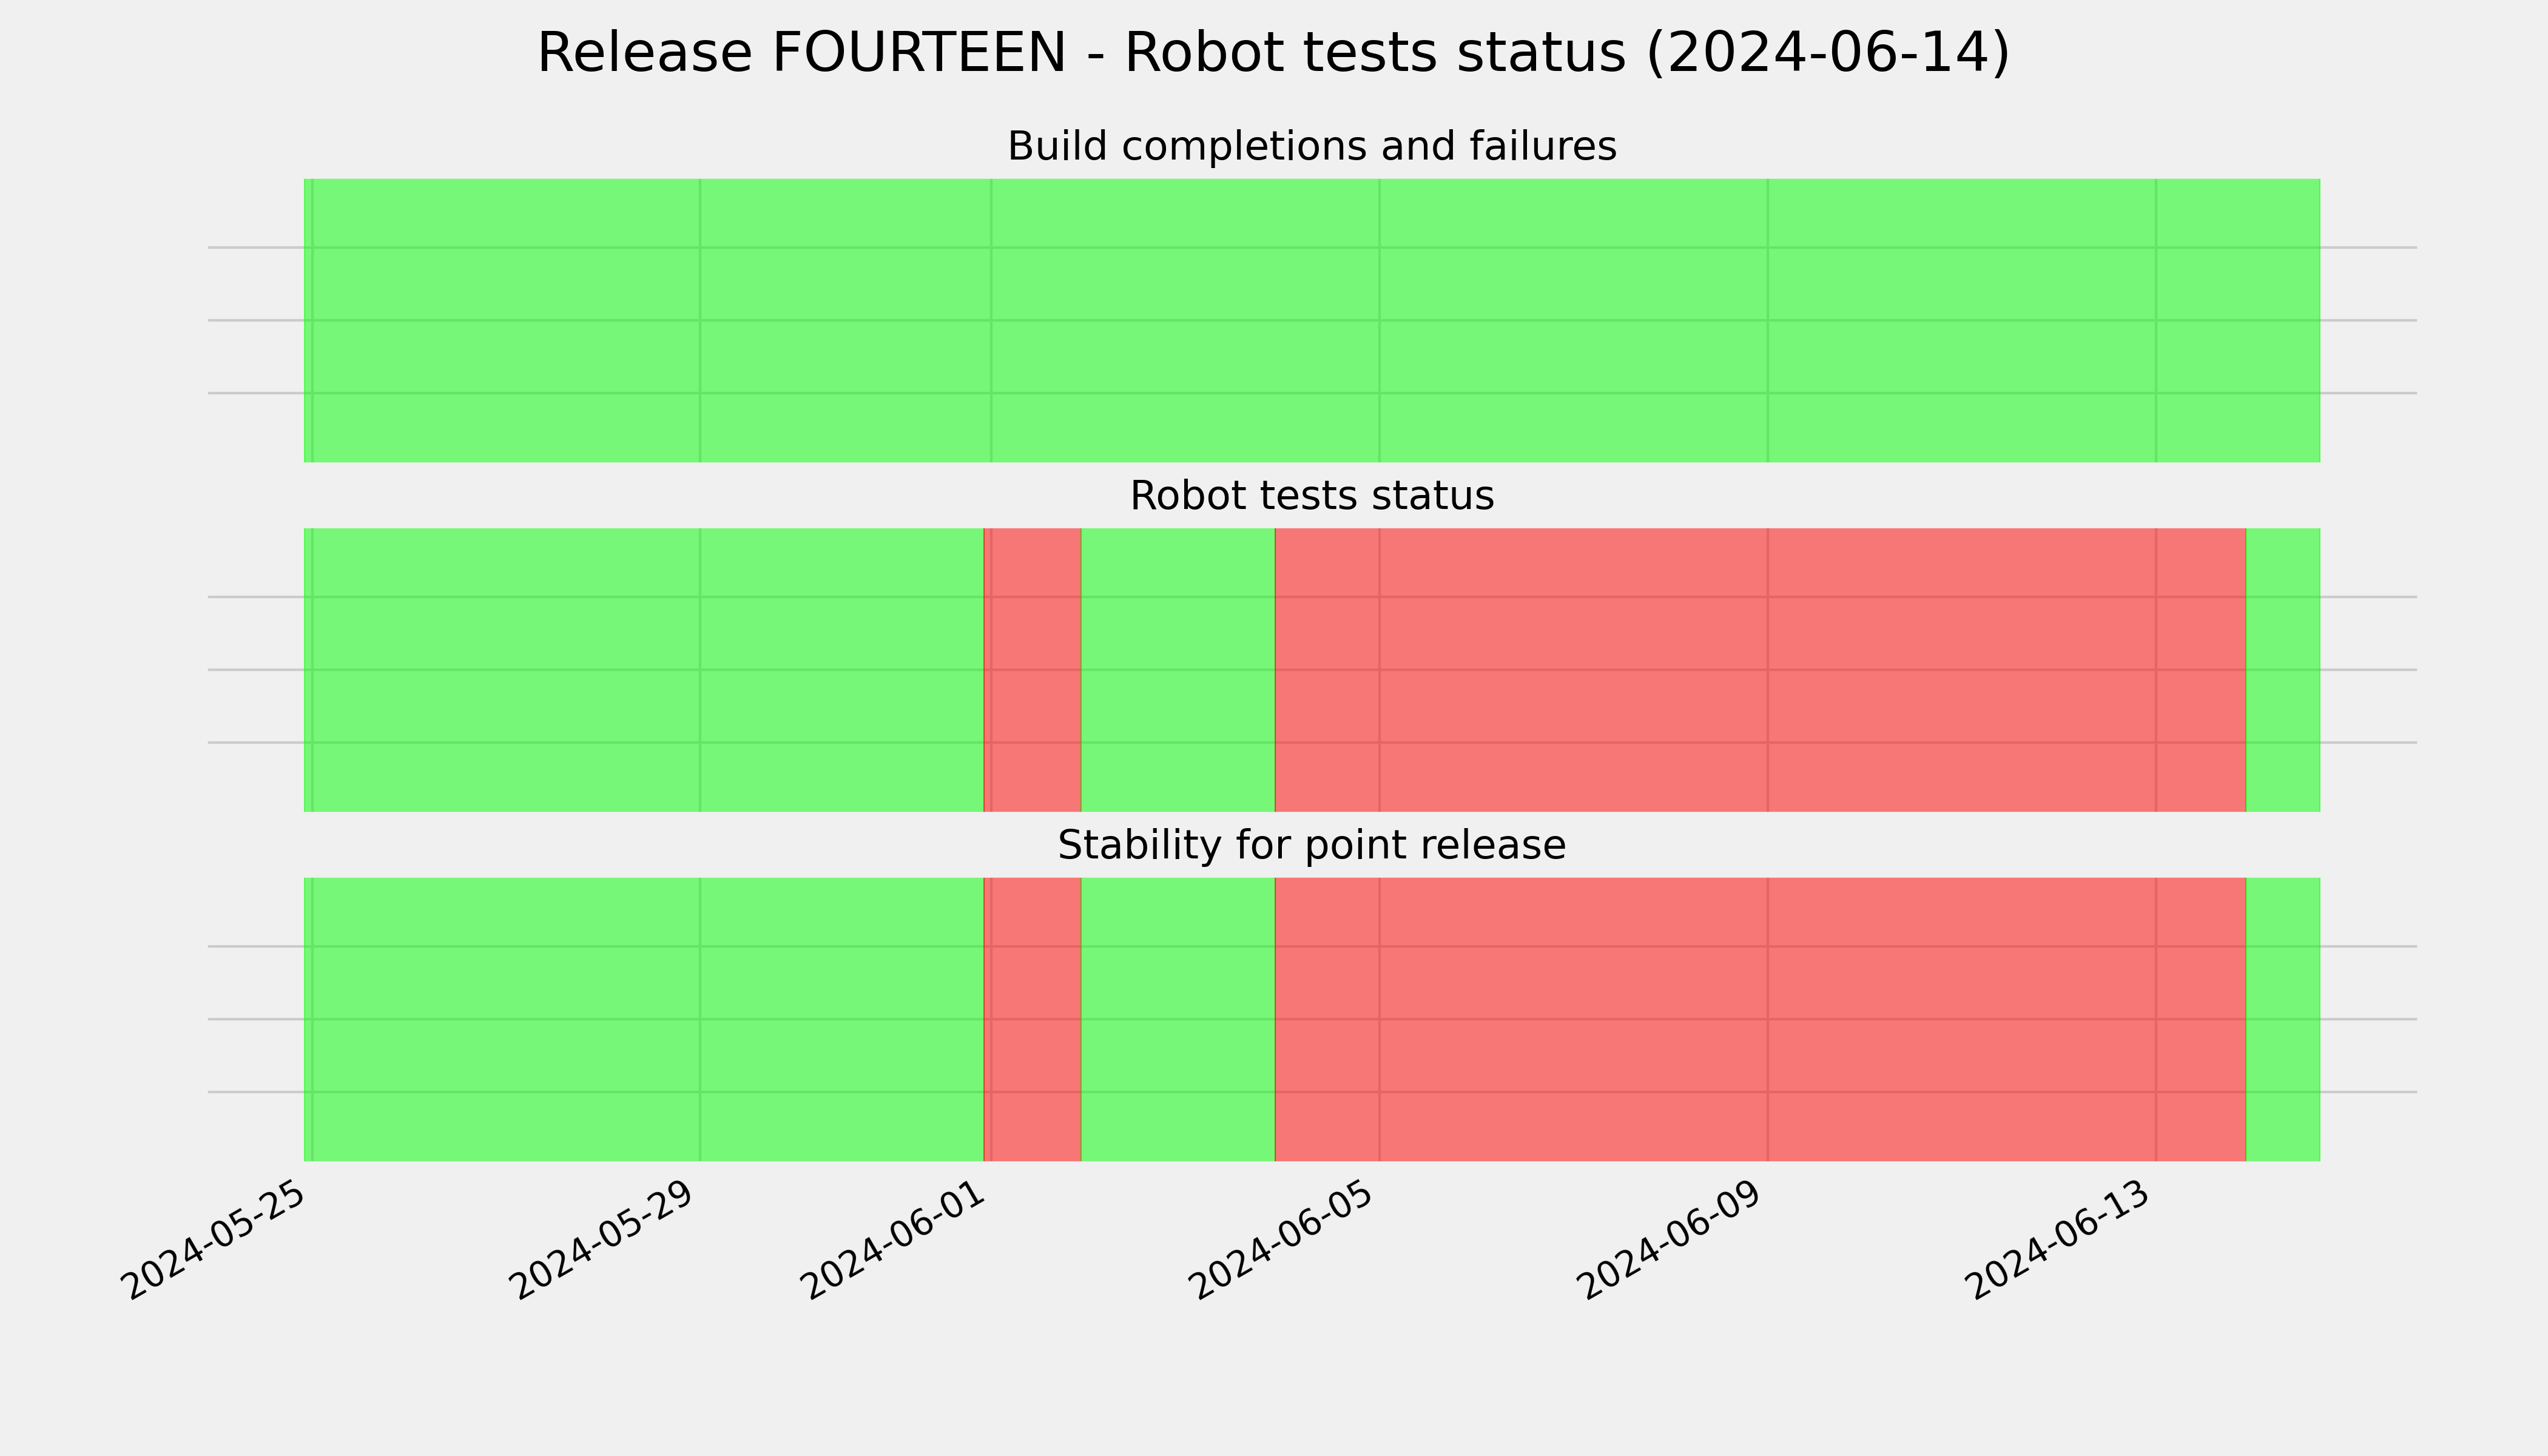The width and height of the screenshot is (2548, 1456).
Task: Click the green band between red regions in Stability chart
Action: tap(1178, 1019)
